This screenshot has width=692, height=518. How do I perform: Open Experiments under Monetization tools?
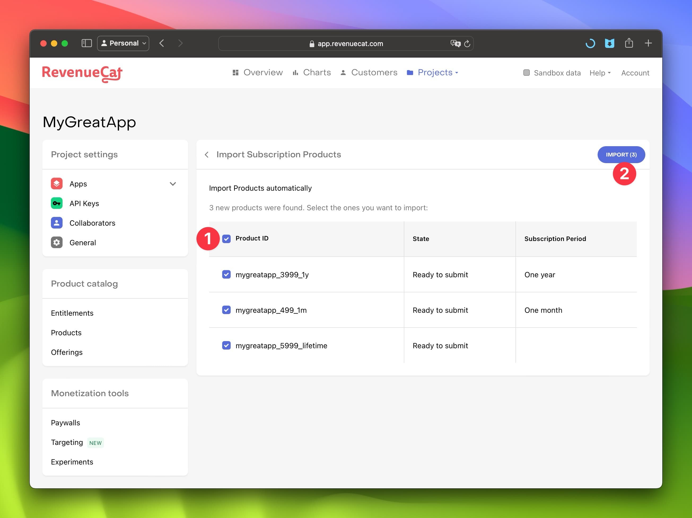72,462
